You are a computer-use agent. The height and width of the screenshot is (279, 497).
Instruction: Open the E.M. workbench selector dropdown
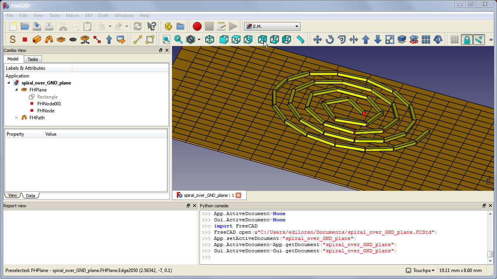click(x=272, y=26)
